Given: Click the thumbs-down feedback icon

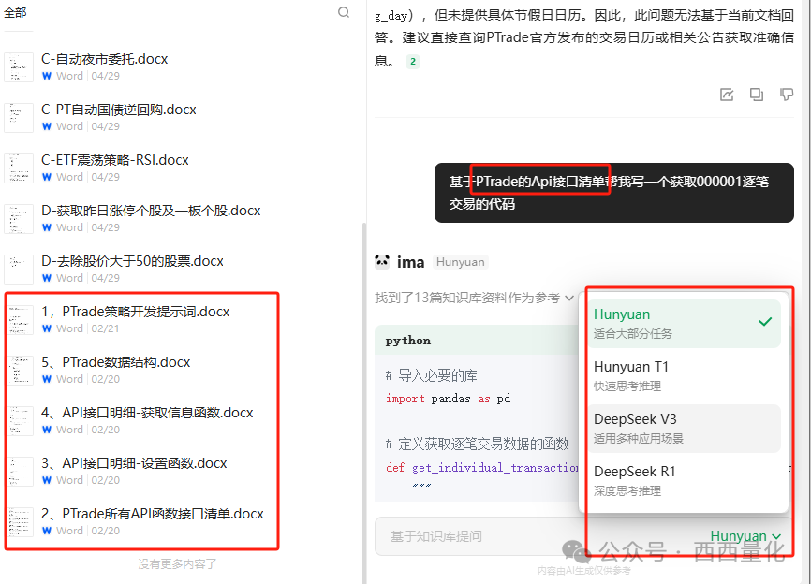Looking at the screenshot, I should (x=786, y=95).
